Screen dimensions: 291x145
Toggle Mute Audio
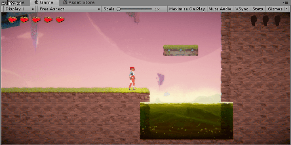coord(220,9)
